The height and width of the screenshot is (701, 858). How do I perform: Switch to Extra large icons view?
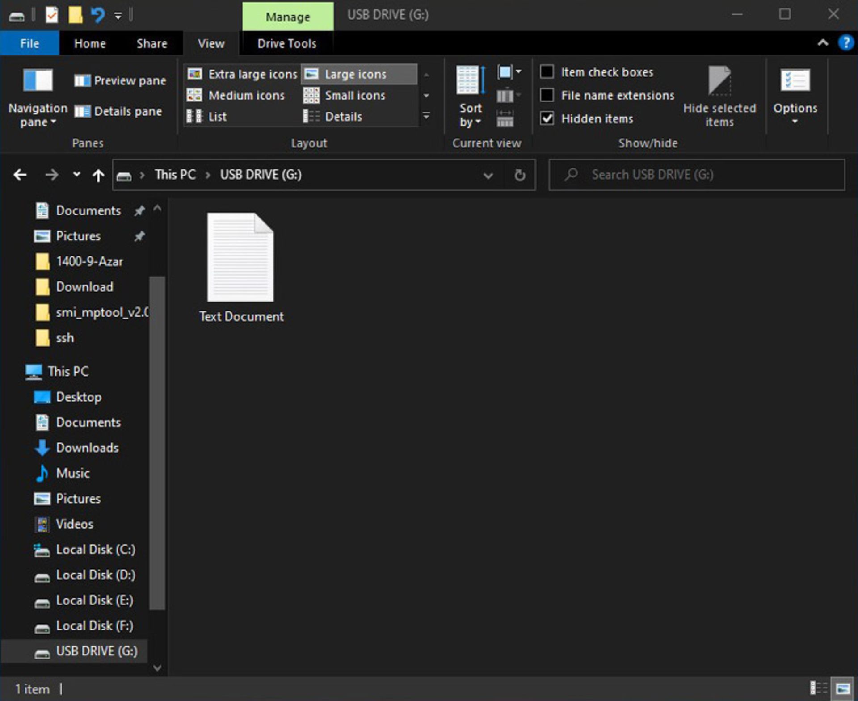tap(244, 74)
